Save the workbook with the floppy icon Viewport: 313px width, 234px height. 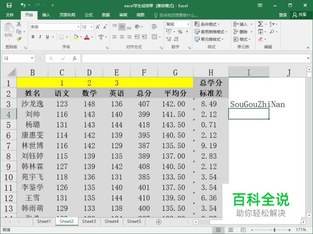pyautogui.click(x=9, y=5)
